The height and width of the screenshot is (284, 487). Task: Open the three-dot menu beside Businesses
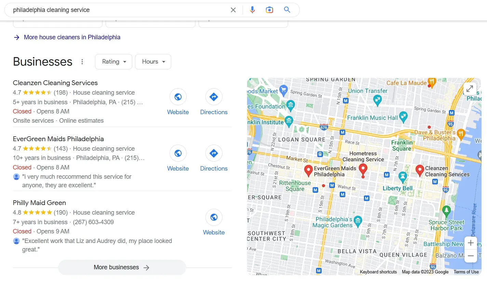tap(82, 62)
